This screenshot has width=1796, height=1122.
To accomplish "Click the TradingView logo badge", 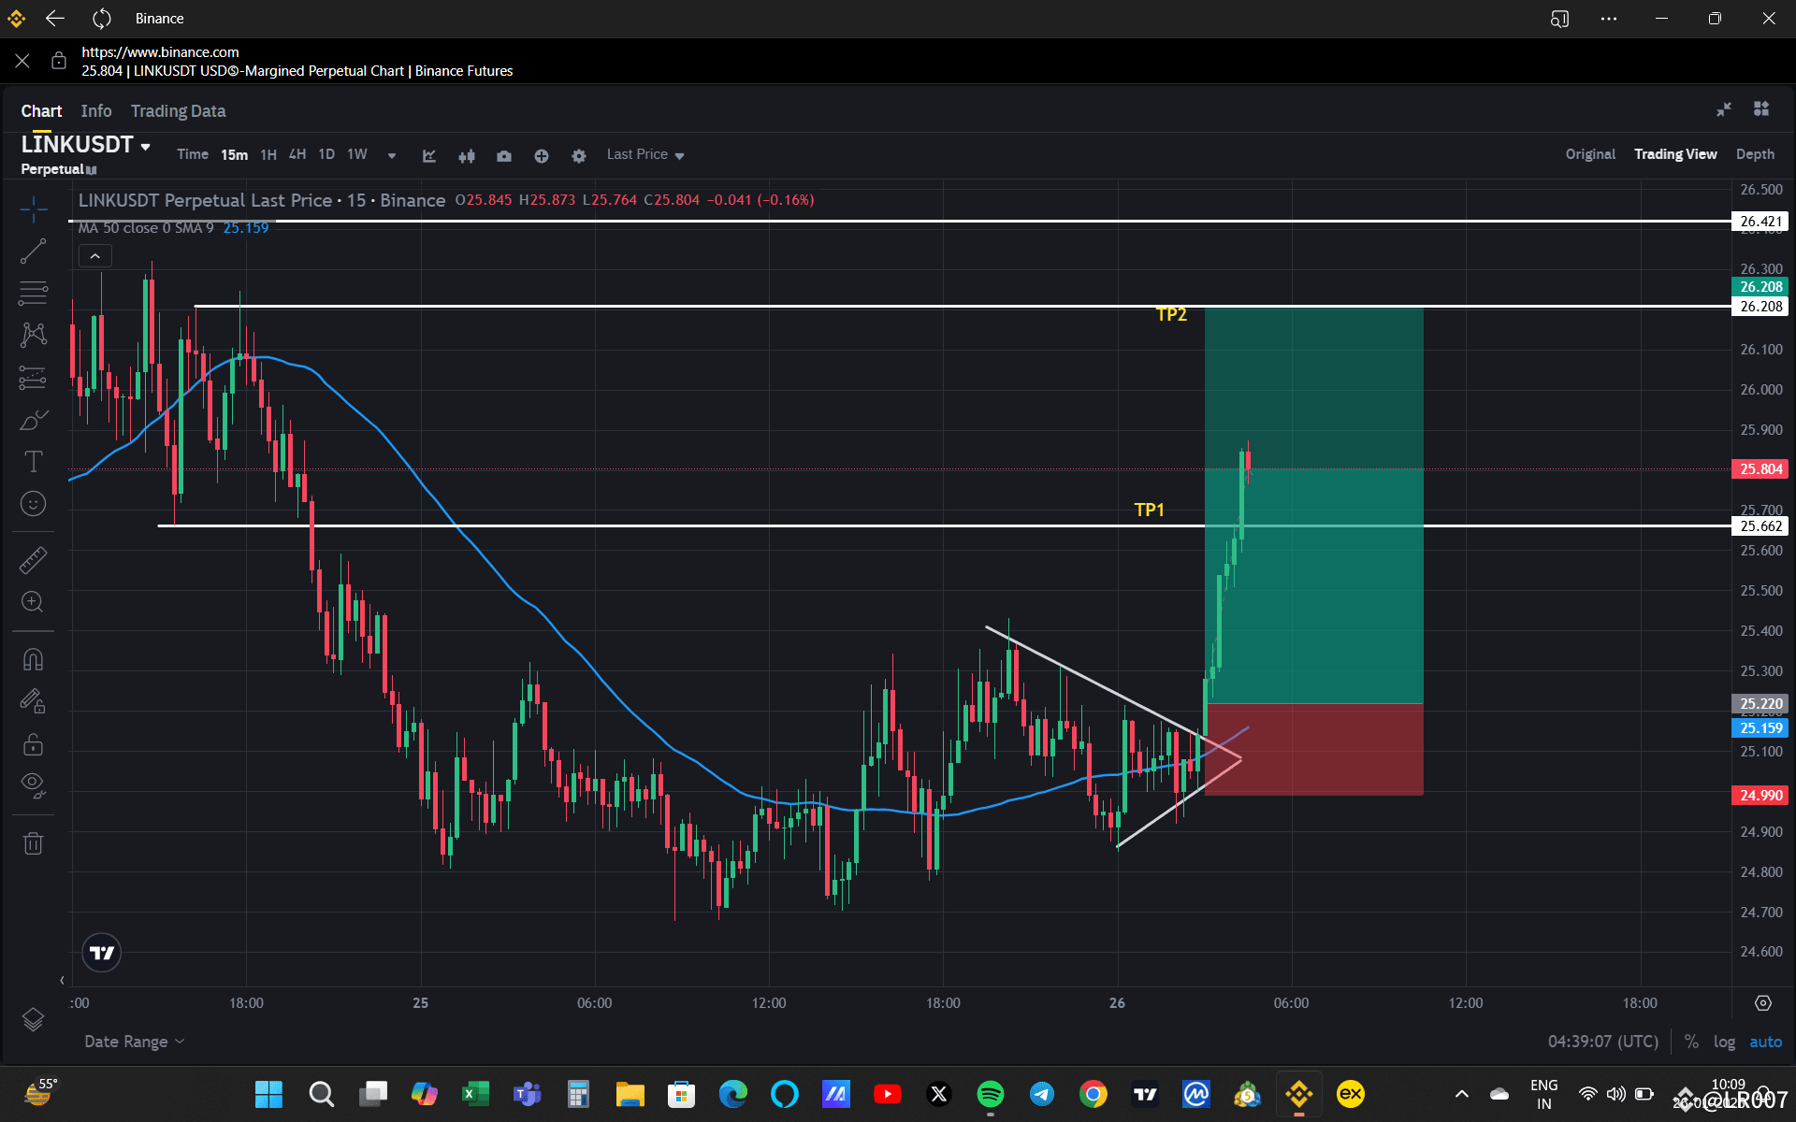I will coord(102,953).
